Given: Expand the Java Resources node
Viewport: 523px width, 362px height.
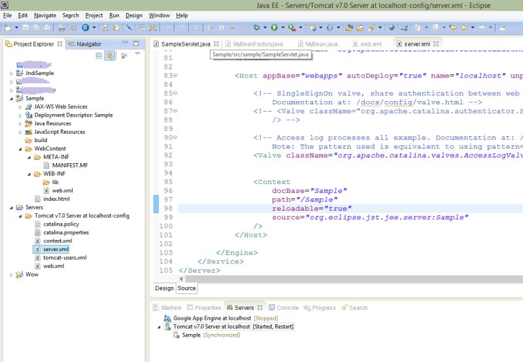Looking at the screenshot, I should coord(20,123).
